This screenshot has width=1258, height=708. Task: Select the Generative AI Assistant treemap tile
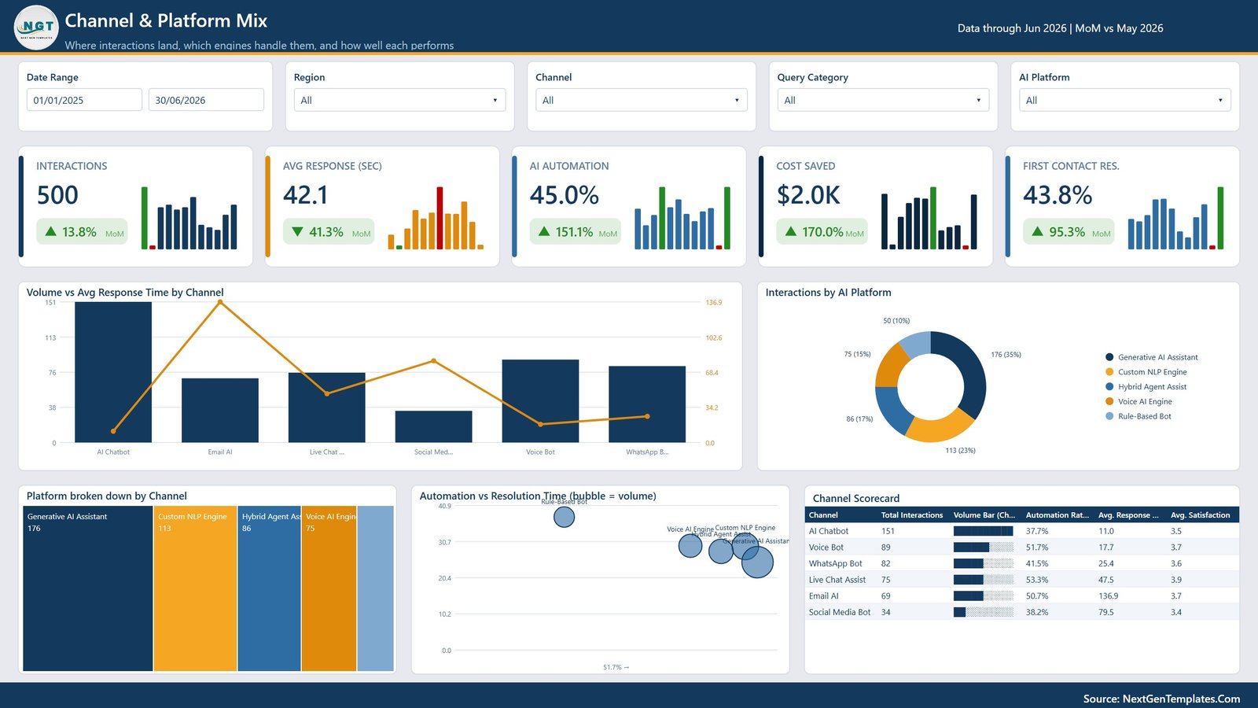pyautogui.click(x=87, y=588)
